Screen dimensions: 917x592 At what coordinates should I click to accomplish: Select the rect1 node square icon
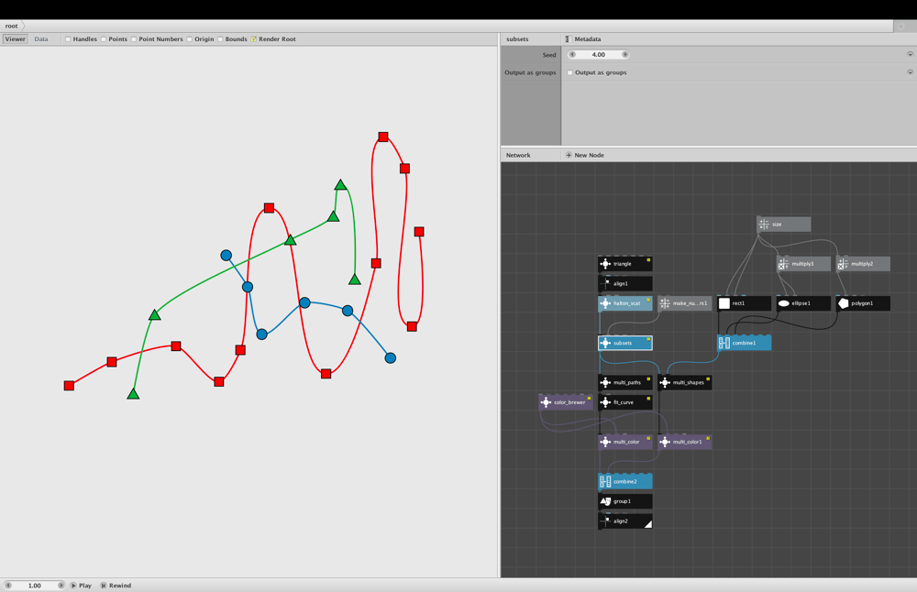click(x=724, y=303)
